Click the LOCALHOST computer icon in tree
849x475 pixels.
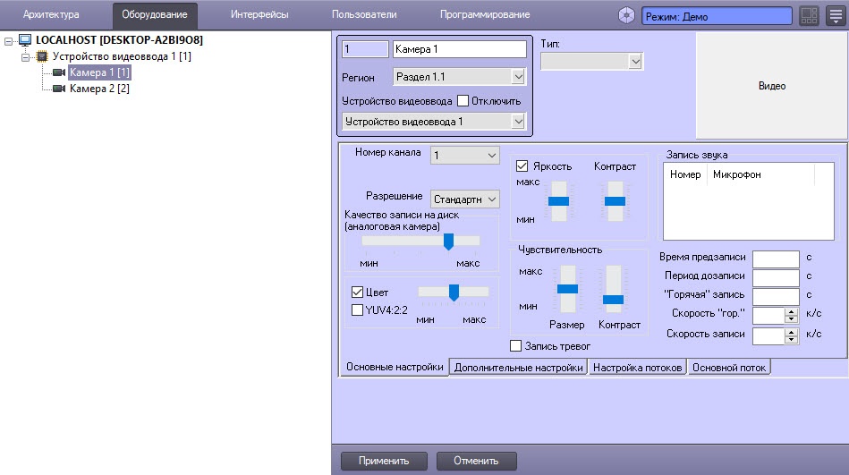(25, 40)
